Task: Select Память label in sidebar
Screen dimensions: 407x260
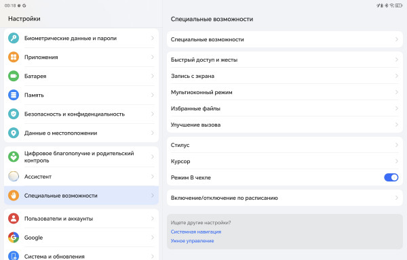Action: click(34, 95)
